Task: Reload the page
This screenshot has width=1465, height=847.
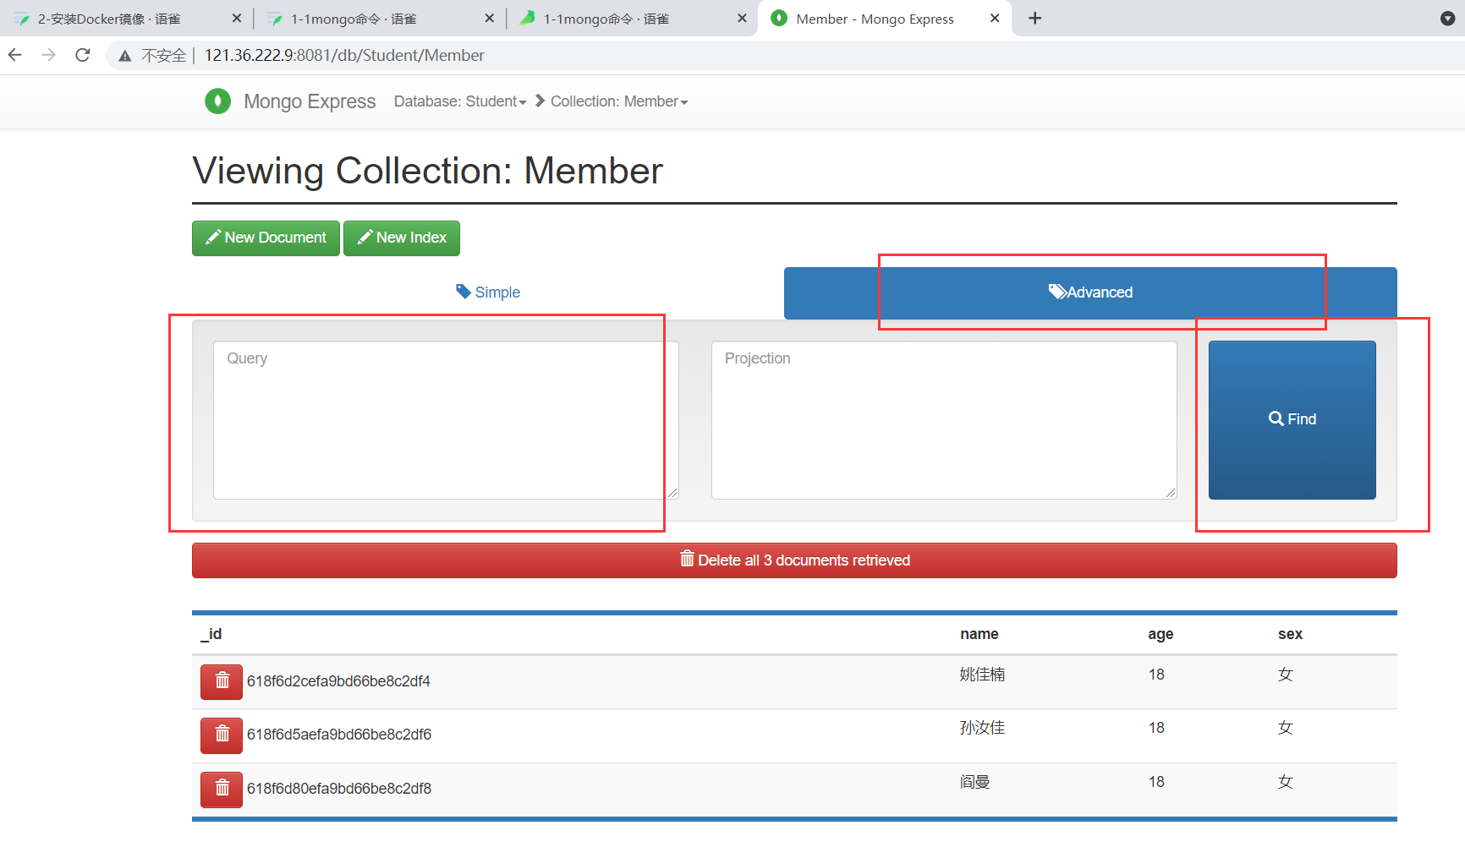Action: [x=83, y=55]
